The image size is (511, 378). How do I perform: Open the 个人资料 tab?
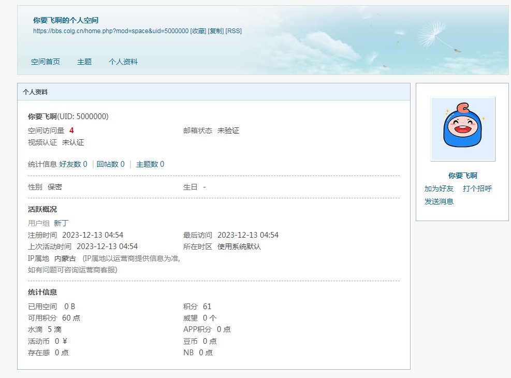(x=123, y=62)
